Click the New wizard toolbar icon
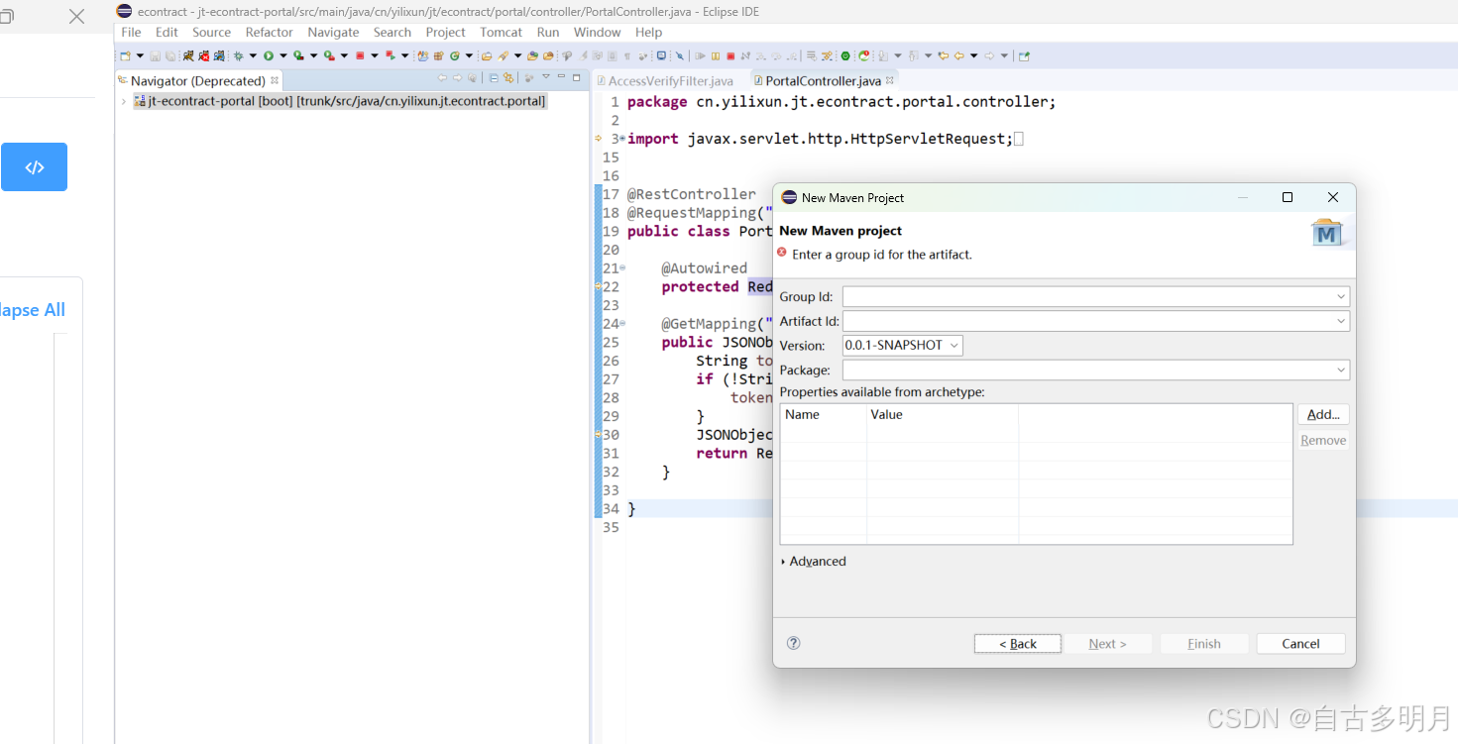 (x=125, y=55)
